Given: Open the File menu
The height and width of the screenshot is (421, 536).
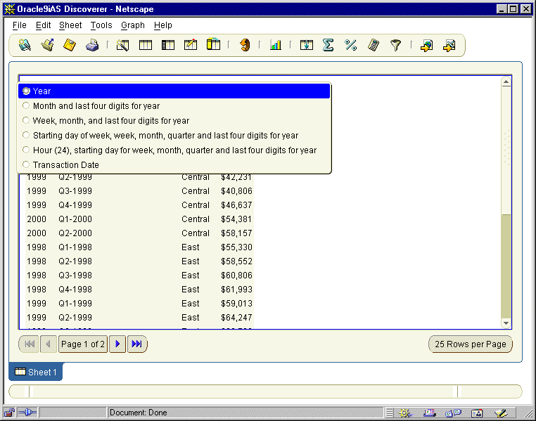Looking at the screenshot, I should 20,25.
